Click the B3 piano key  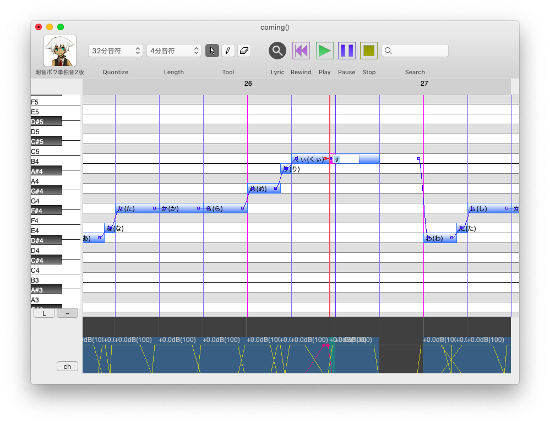pyautogui.click(x=56, y=280)
